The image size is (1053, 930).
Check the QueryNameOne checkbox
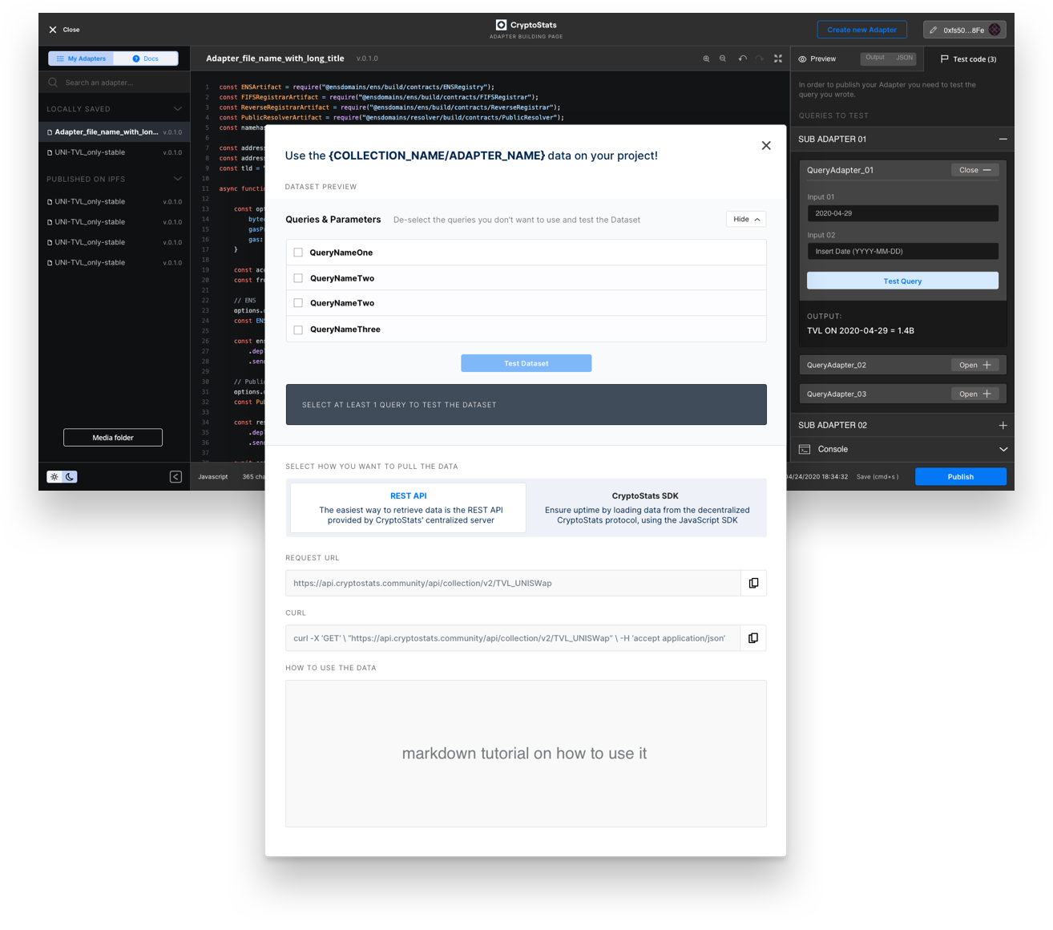[x=298, y=253]
